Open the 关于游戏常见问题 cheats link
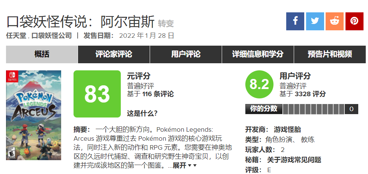This screenshot has height=174, width=368. point(294,160)
